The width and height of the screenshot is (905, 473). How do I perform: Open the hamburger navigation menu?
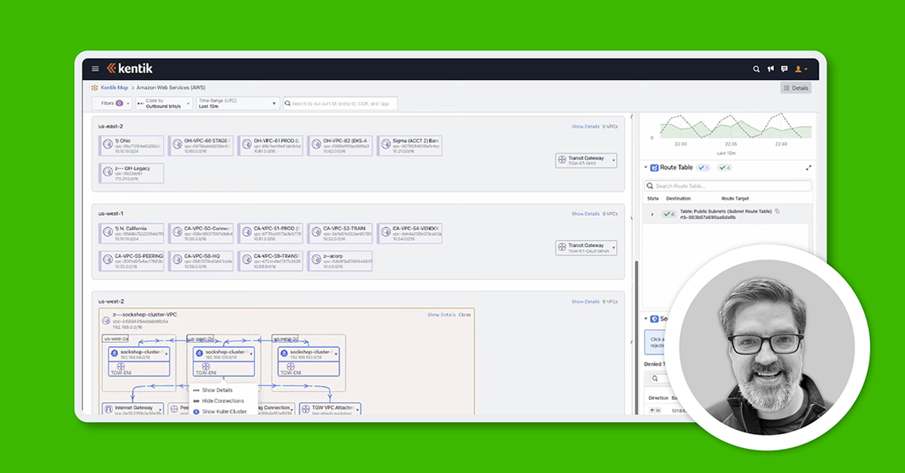coord(95,69)
